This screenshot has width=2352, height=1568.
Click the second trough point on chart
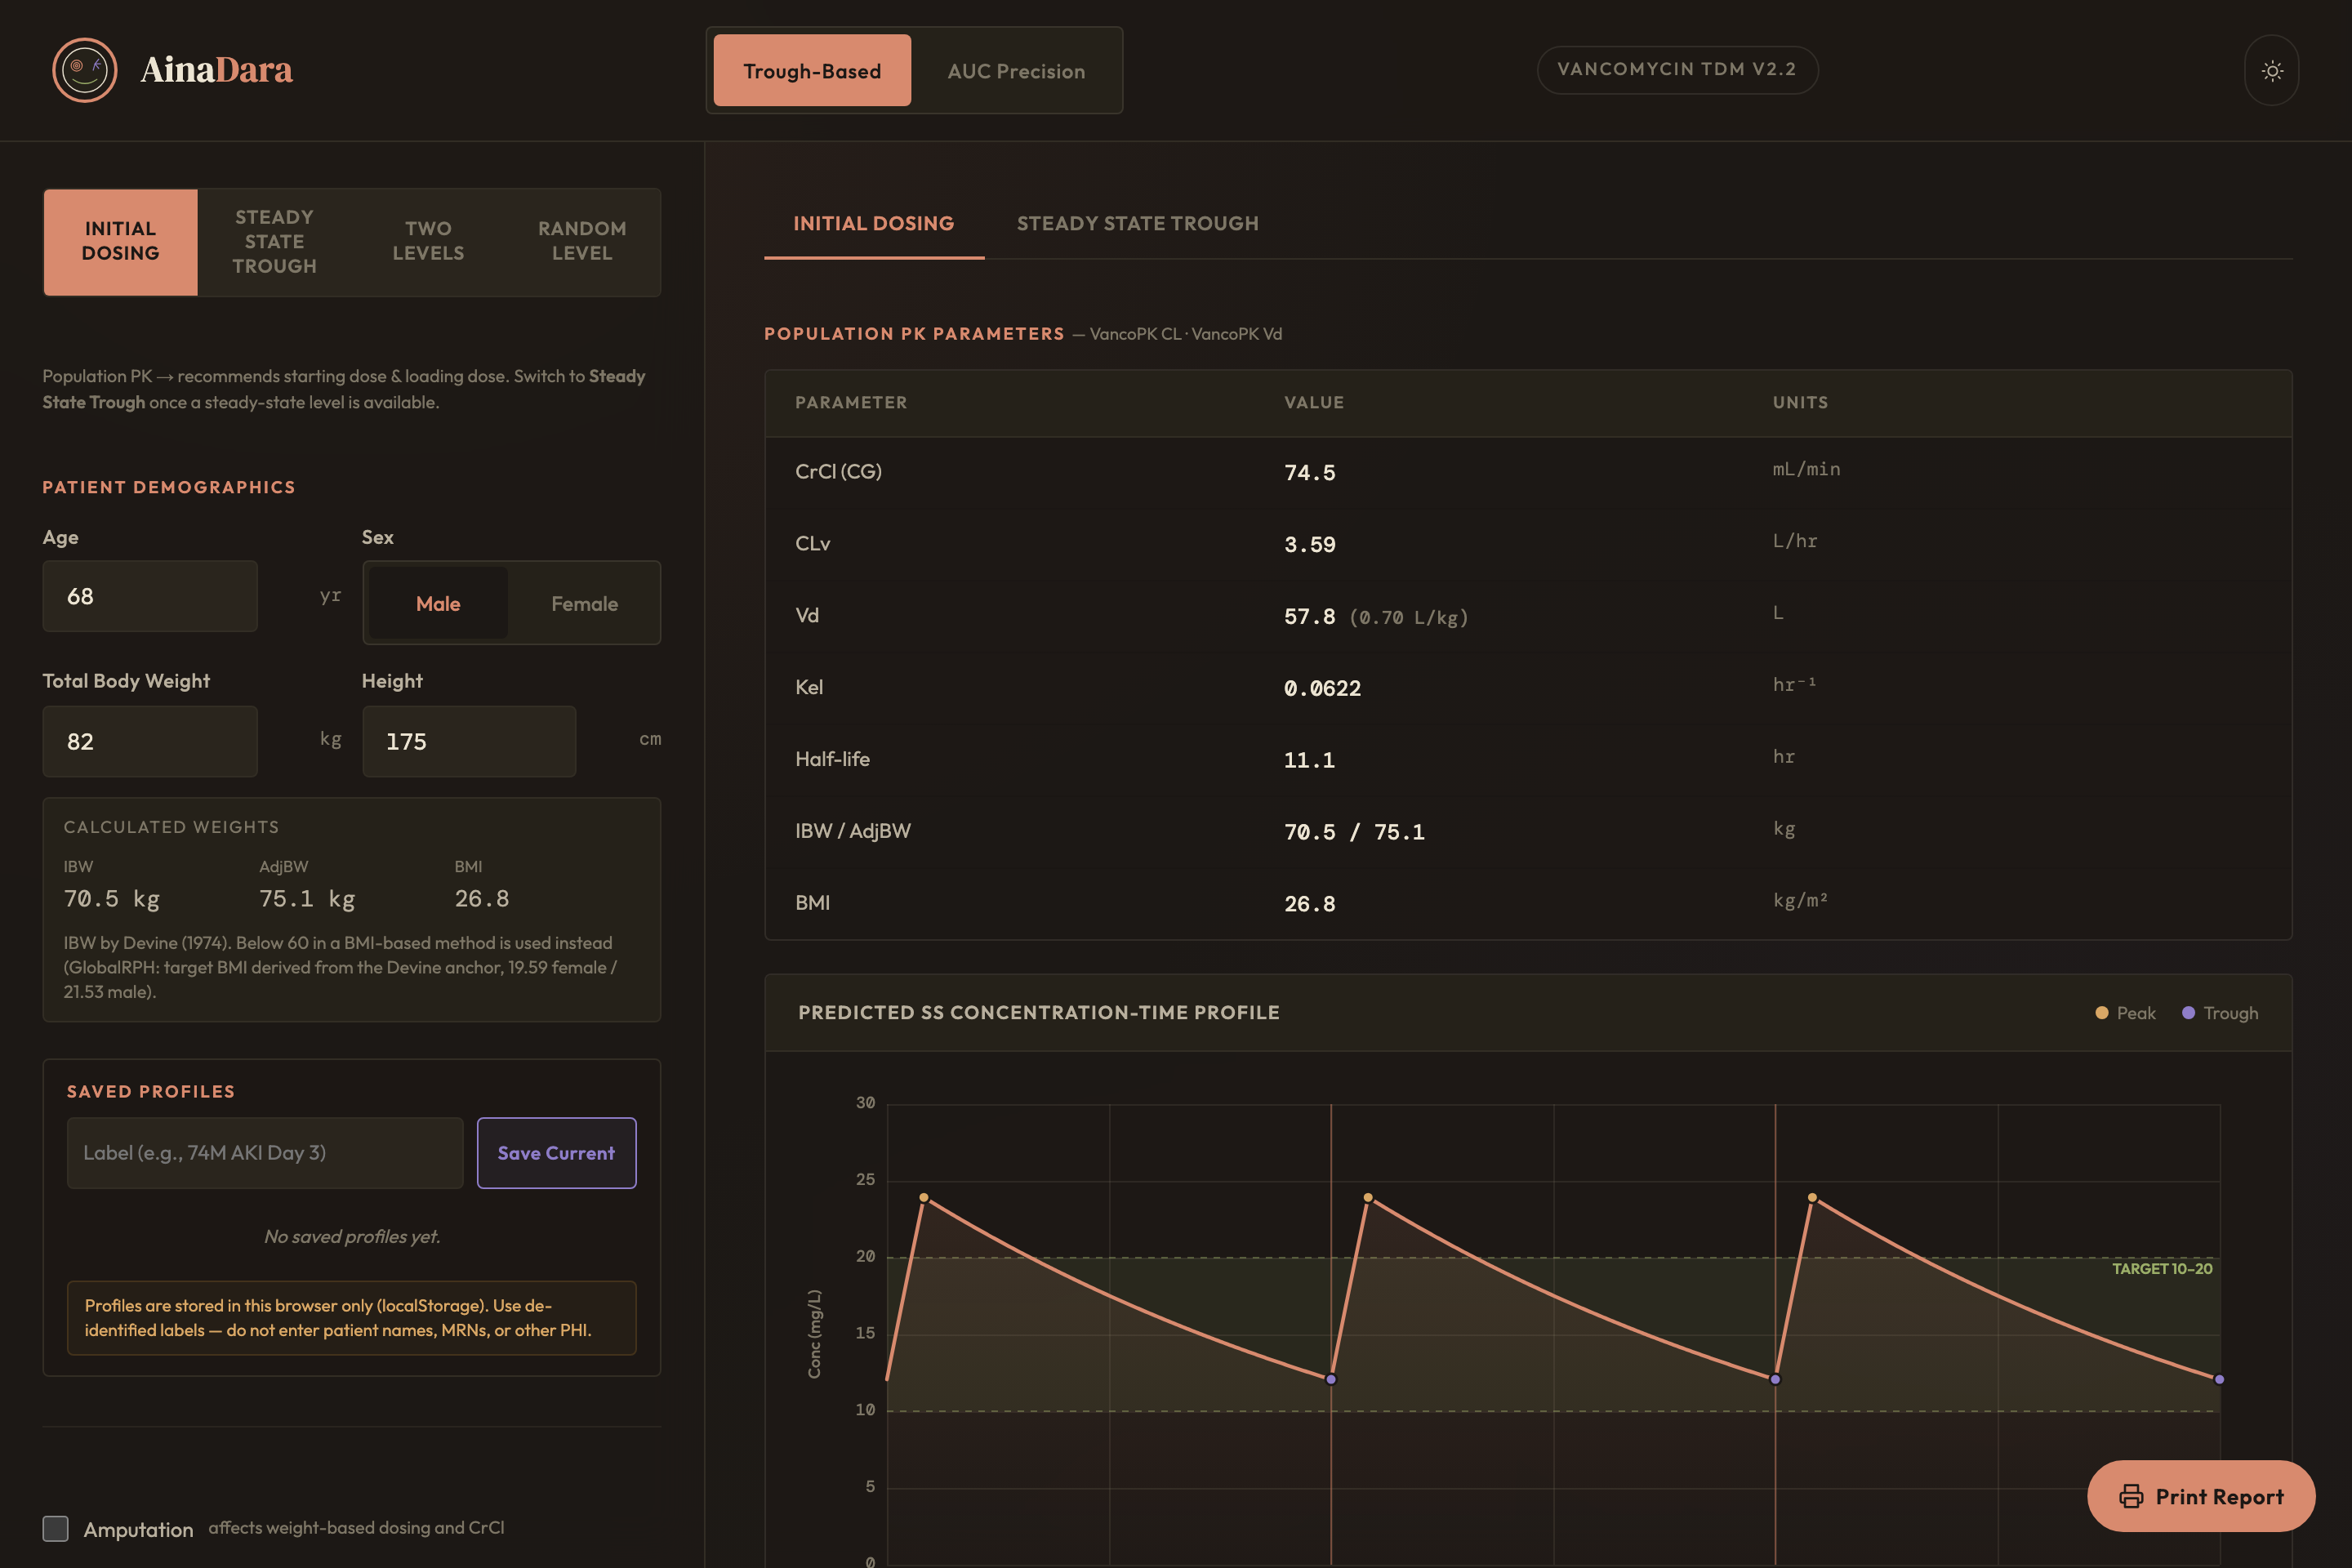(1775, 1380)
